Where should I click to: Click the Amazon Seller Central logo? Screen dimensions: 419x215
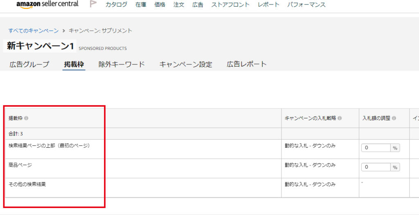click(x=47, y=4)
